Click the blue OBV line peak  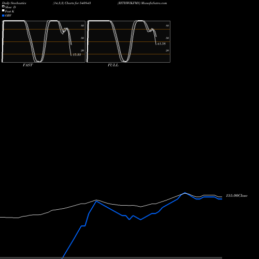[185, 193]
